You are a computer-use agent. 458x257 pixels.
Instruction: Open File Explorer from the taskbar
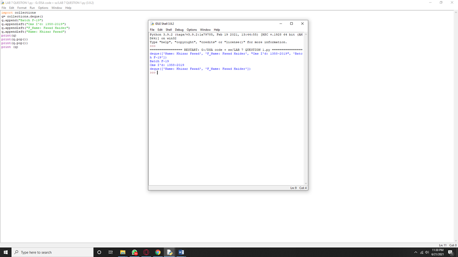click(123, 252)
